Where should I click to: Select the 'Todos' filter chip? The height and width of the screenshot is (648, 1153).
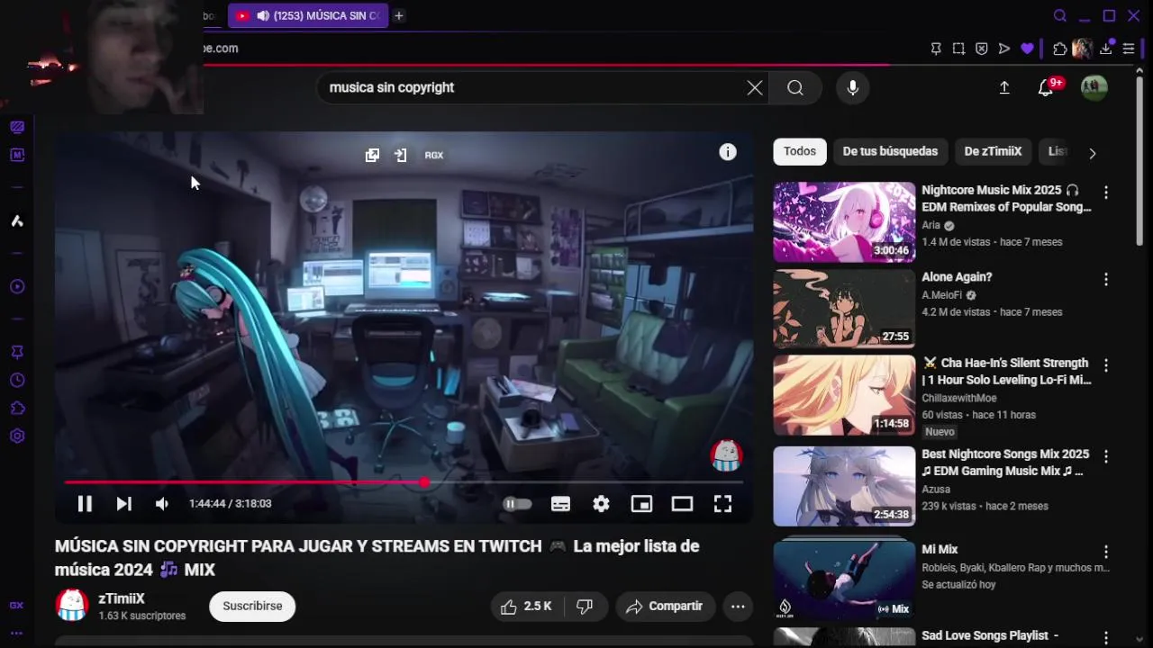[x=800, y=151]
